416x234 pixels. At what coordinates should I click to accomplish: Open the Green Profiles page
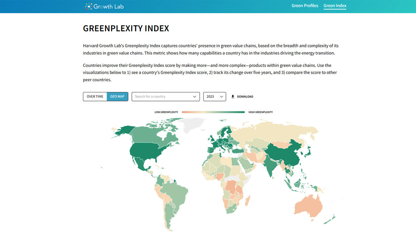tap(305, 6)
